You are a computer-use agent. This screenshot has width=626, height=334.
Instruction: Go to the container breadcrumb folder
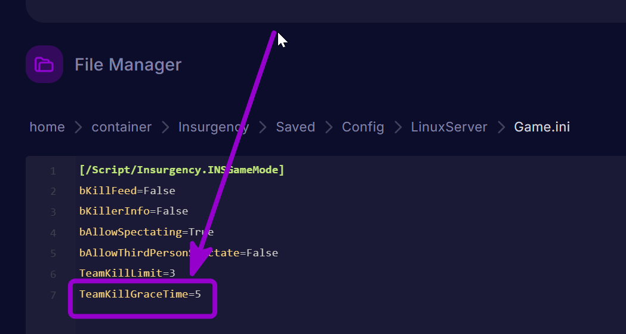(x=122, y=127)
